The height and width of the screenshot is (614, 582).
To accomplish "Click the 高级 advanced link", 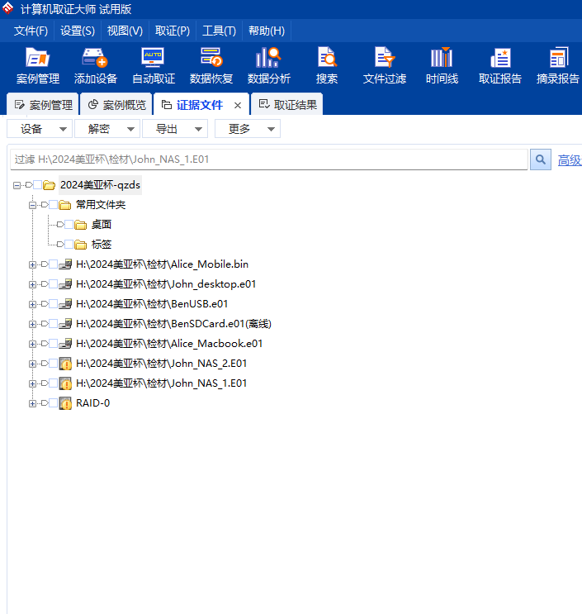I will coord(569,160).
